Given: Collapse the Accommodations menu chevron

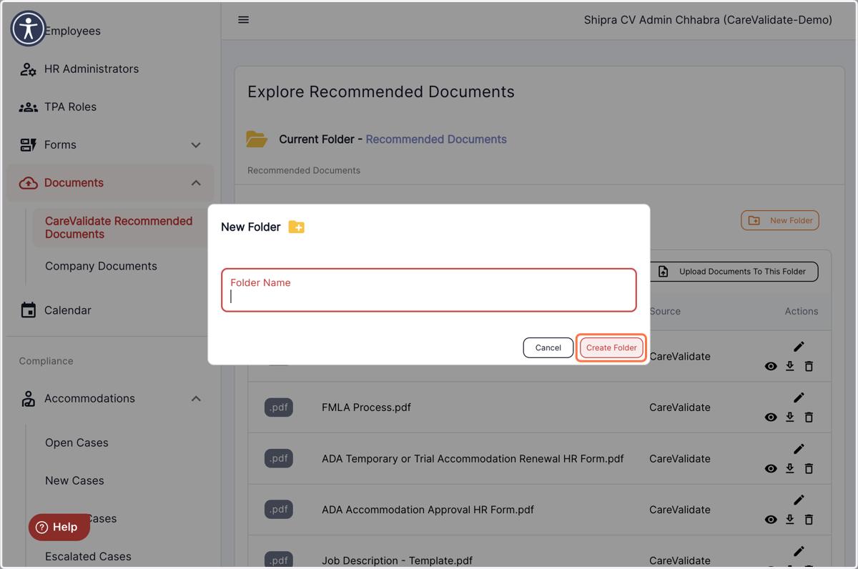Looking at the screenshot, I should 196,399.
